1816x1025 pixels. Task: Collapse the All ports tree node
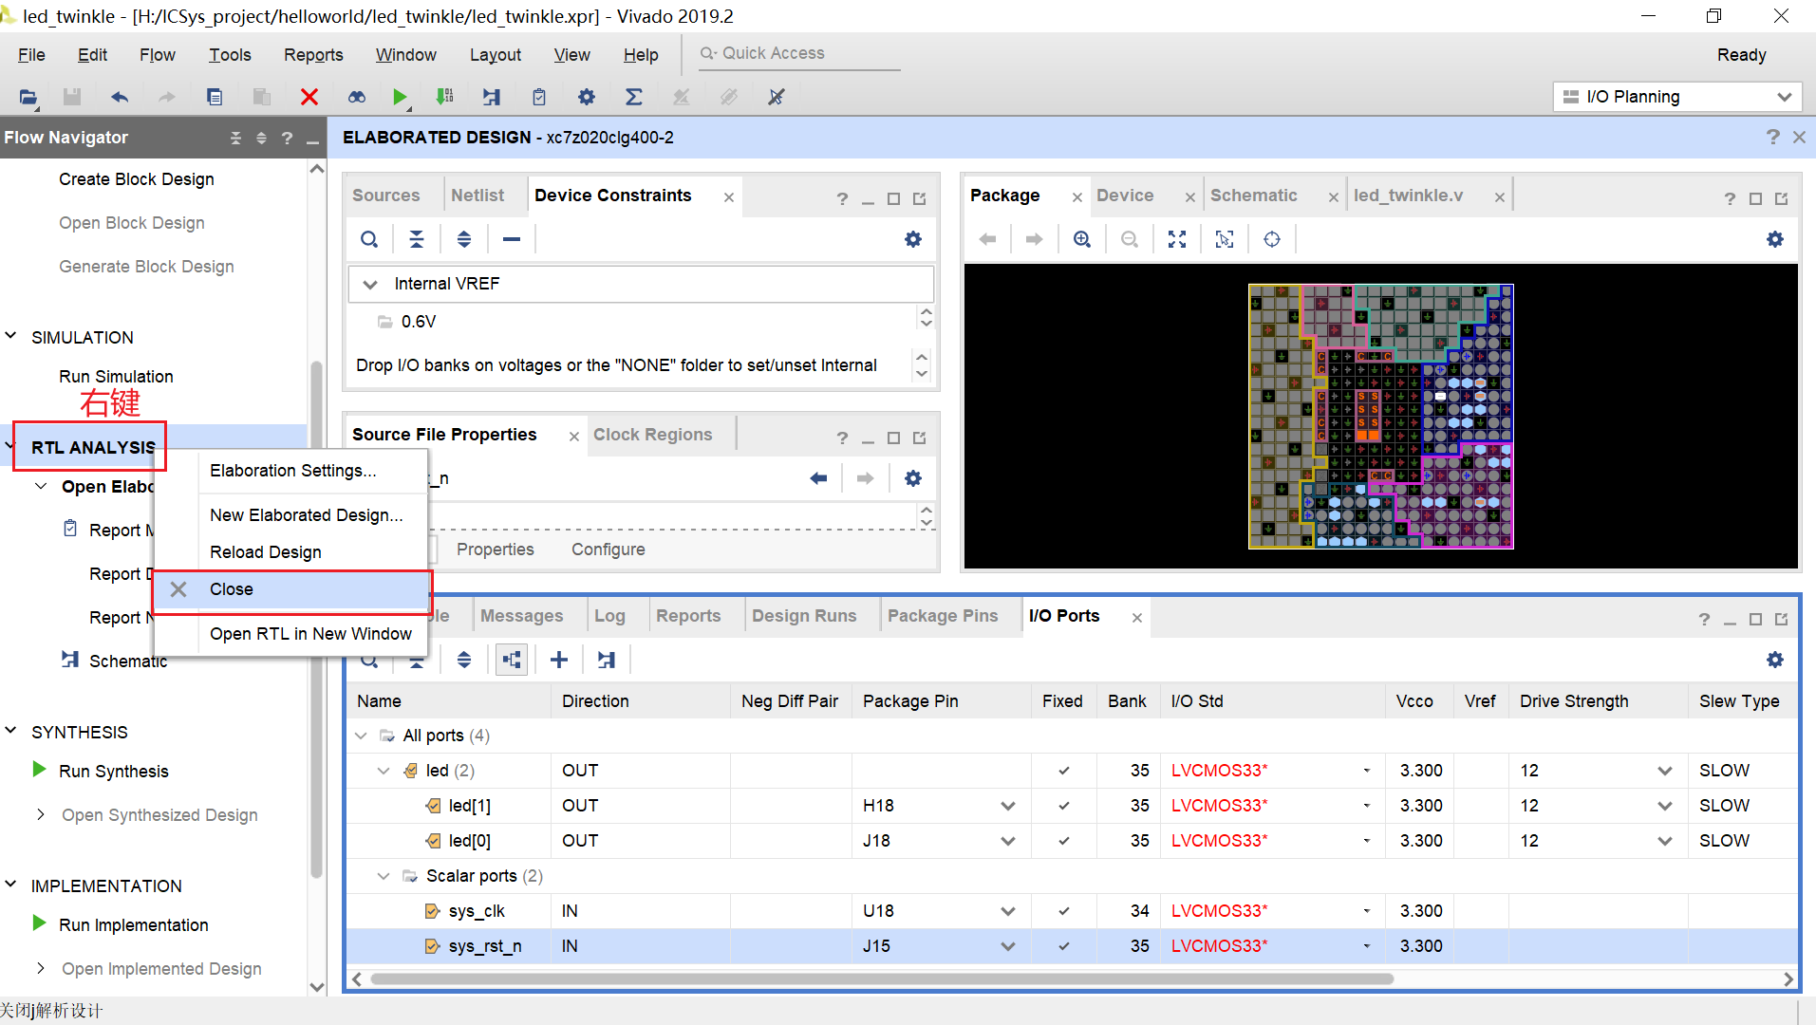(361, 736)
